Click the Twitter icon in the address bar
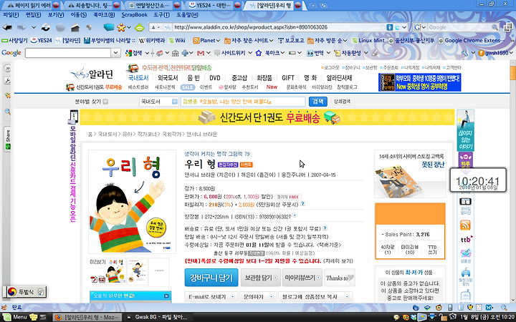516x322 pixels. point(397,27)
